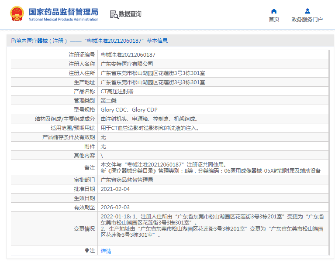
Task: Select 本文件与 remark first line
Action: [x=164, y=165]
